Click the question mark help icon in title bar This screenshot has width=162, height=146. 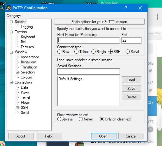126,8
